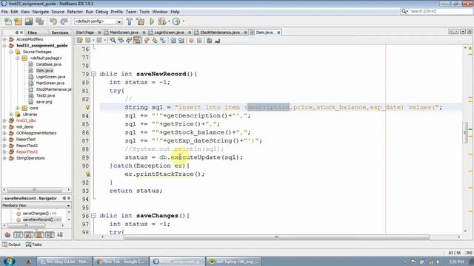
Task: Open the Profile Main Project arrow dropdown
Action: [x=183, y=21]
